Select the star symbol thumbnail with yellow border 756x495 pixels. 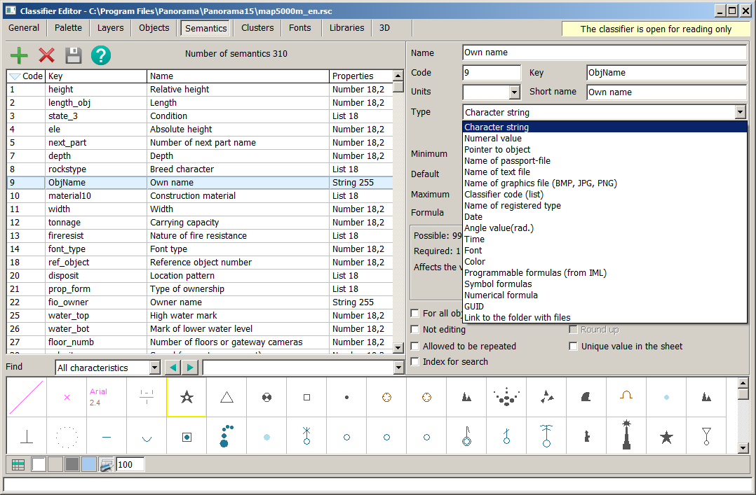click(187, 398)
